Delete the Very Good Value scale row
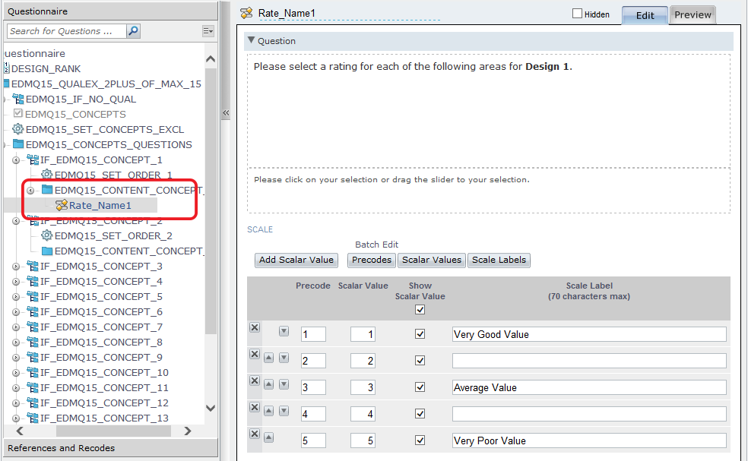 coord(255,327)
